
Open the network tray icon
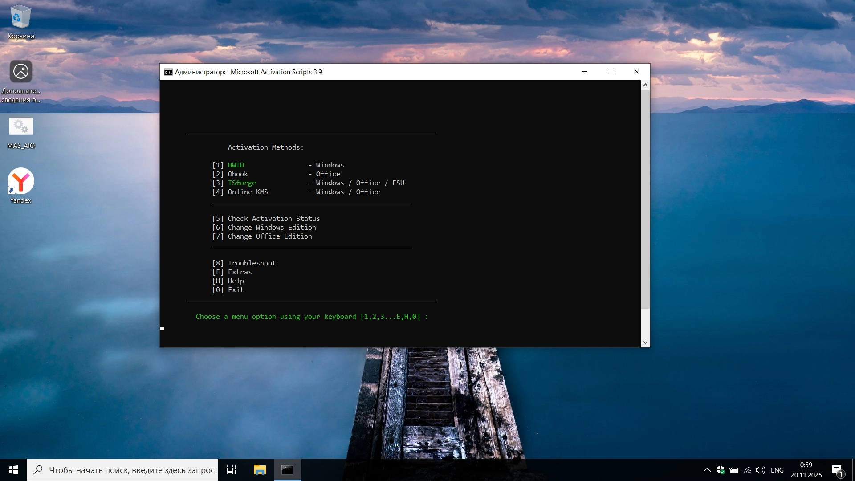pyautogui.click(x=747, y=470)
